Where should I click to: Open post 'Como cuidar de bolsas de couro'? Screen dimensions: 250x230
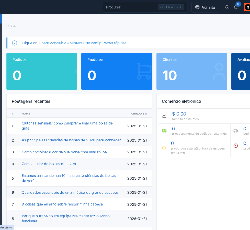[49, 164]
